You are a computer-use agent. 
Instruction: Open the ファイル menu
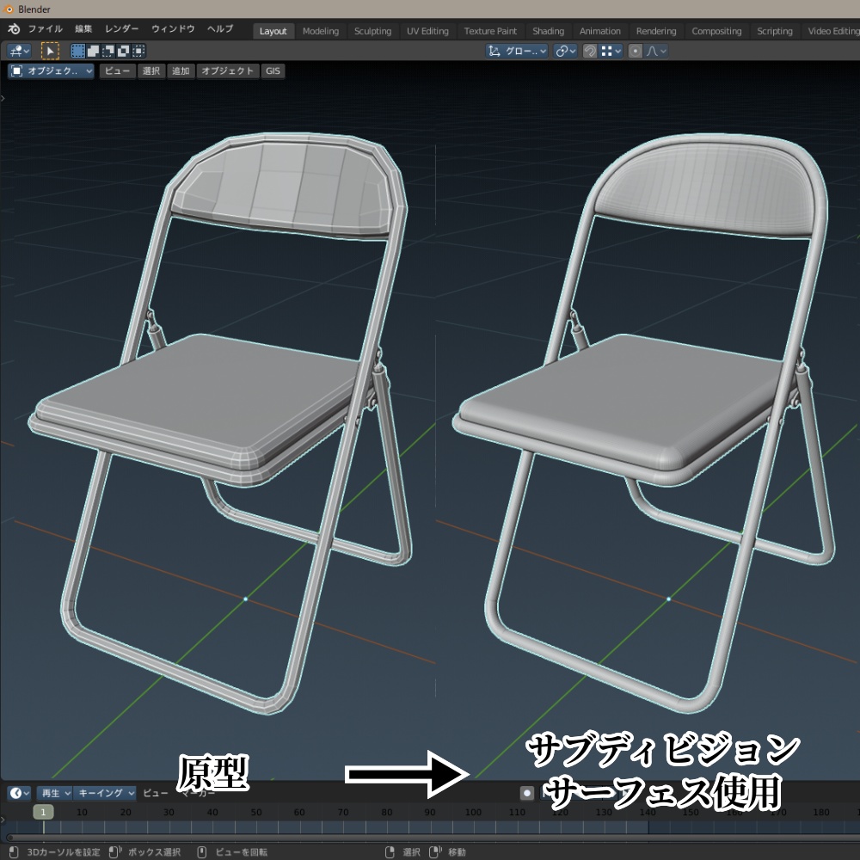click(x=47, y=28)
